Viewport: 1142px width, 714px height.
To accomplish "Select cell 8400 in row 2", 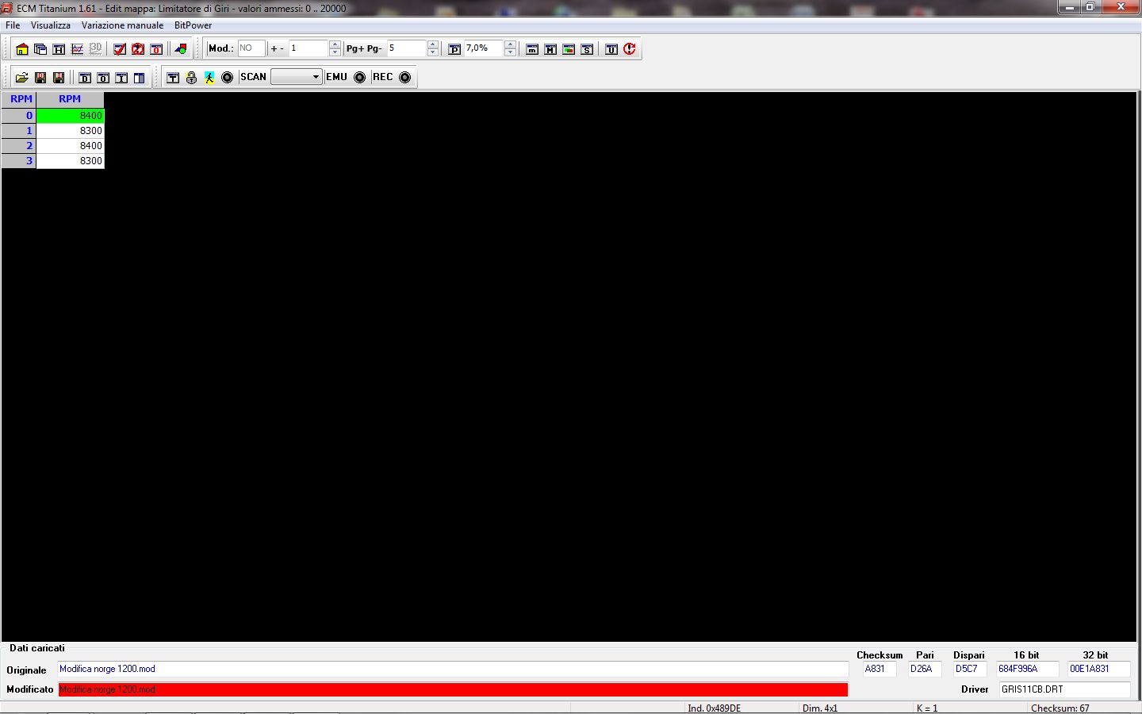I will [x=70, y=146].
